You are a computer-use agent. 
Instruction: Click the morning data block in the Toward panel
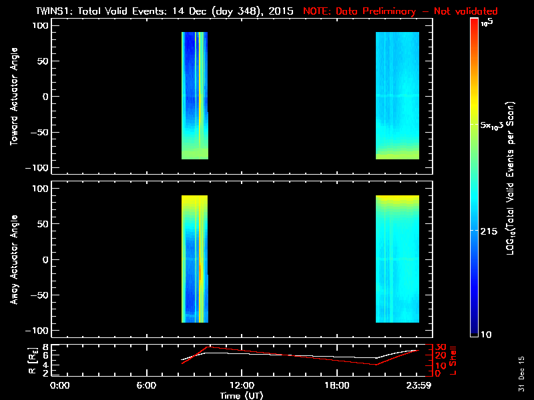click(x=194, y=93)
